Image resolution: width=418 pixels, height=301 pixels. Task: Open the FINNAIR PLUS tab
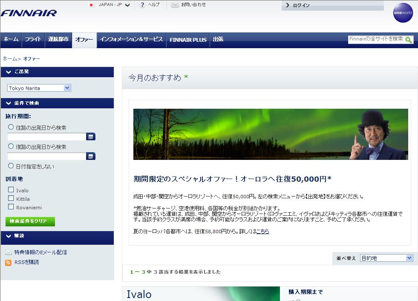(188, 40)
